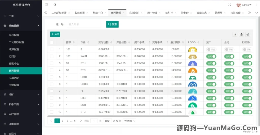Click the export table icon

(x=241, y=34)
